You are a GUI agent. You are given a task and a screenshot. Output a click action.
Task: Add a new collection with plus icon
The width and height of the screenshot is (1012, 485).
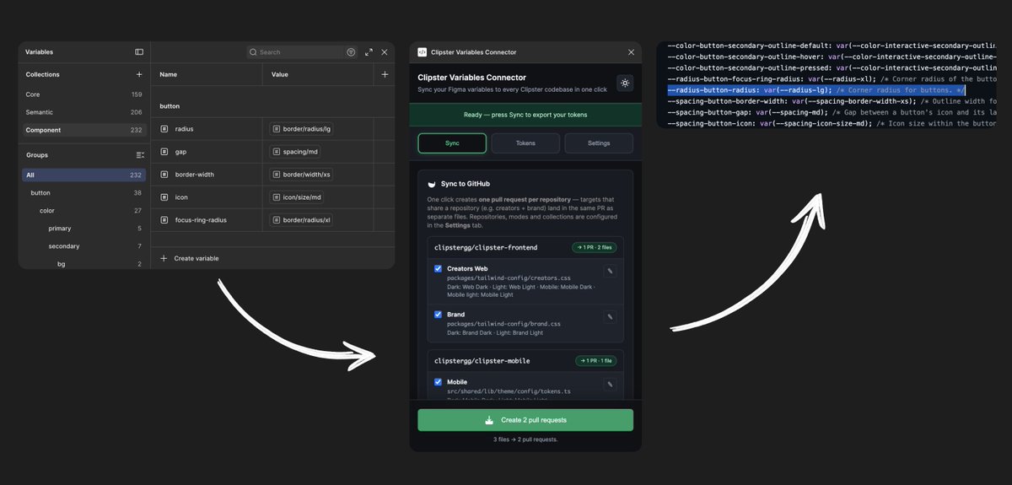139,74
